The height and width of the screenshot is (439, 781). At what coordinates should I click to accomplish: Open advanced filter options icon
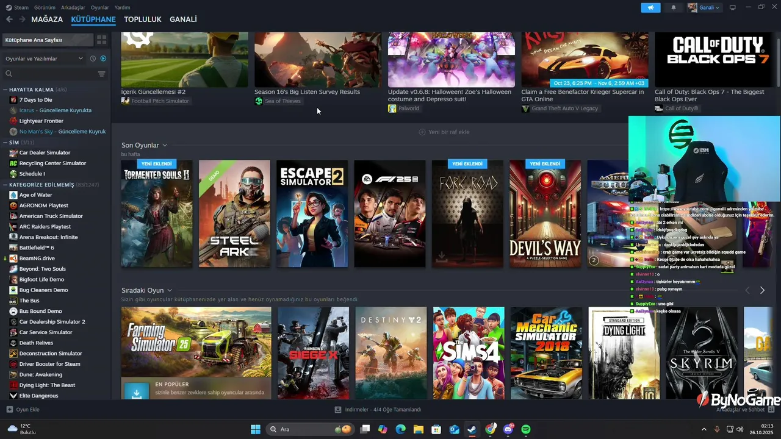coord(101,74)
